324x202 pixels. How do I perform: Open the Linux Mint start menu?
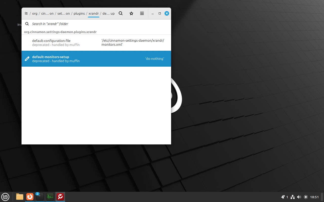tap(5, 197)
